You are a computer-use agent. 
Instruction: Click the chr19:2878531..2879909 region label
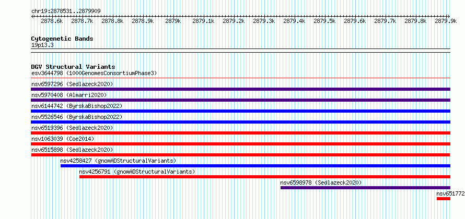(x=66, y=11)
